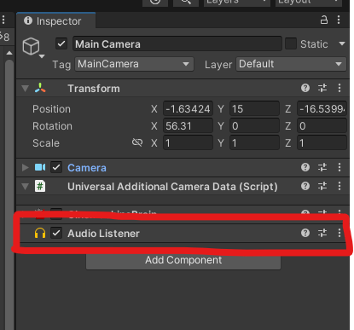
Task: Open Camera component help reference
Action: click(305, 167)
